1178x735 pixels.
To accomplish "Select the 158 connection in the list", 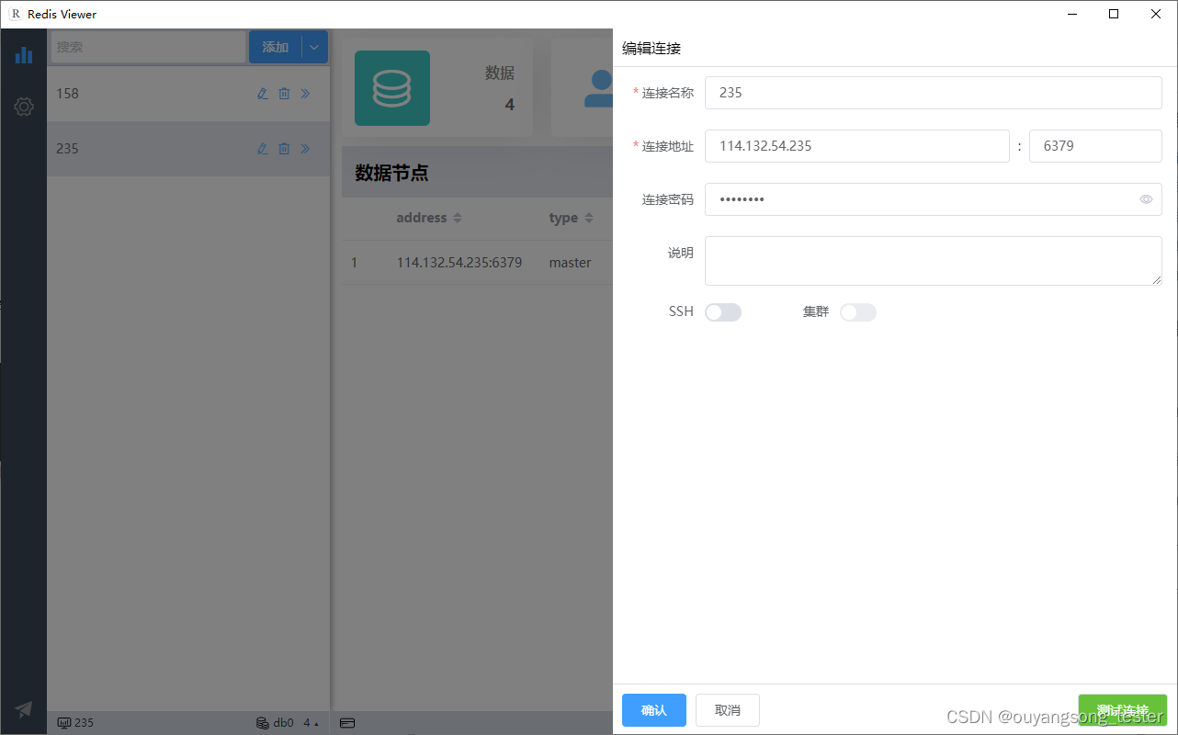I will pos(188,94).
